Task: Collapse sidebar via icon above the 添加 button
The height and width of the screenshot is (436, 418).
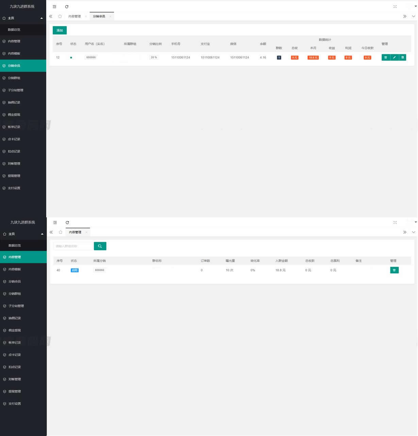Action: [54, 6]
